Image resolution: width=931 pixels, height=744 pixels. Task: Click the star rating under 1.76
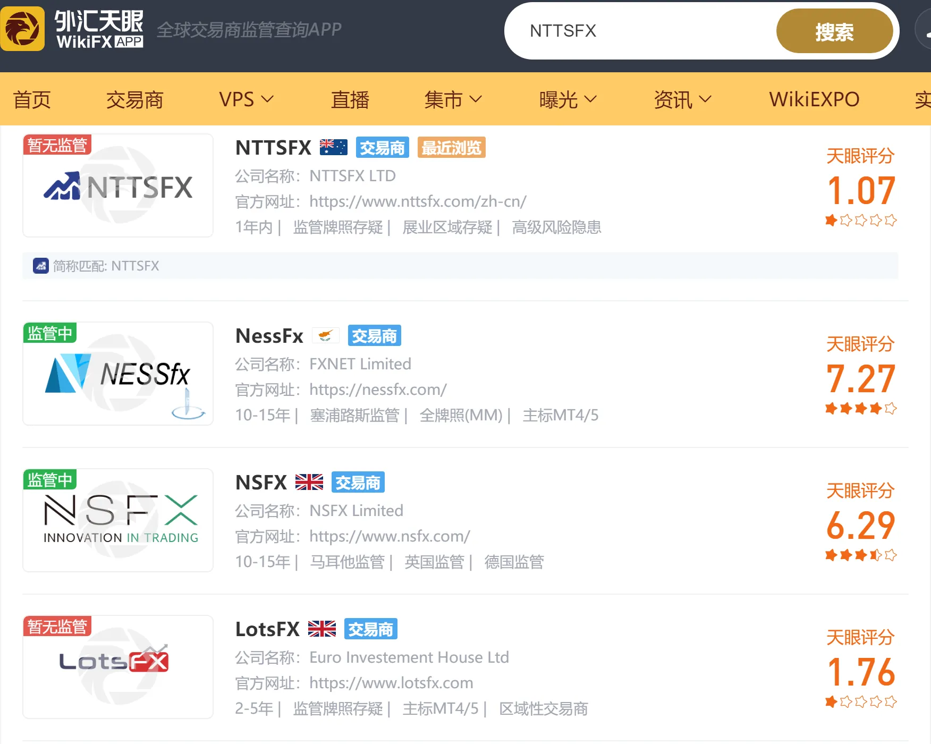(x=861, y=701)
